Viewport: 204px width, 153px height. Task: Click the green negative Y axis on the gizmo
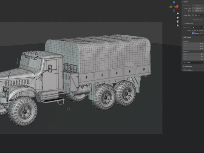(170, 7)
